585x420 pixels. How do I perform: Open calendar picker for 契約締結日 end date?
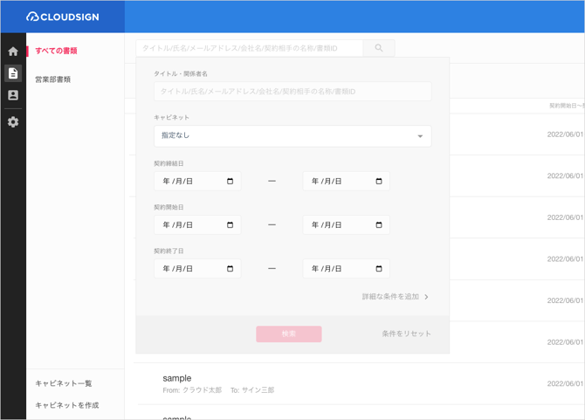[379, 182]
